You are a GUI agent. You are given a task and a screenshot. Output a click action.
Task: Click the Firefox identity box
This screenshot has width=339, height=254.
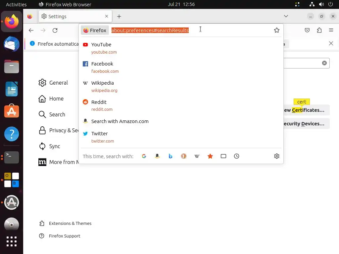95,30
